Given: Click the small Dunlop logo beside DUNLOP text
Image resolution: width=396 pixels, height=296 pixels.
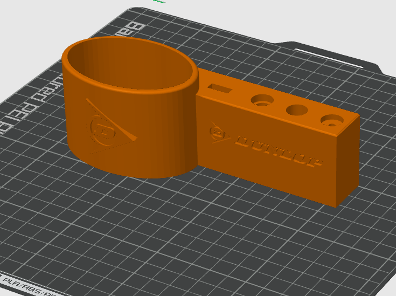Looking at the screenshot, I should pyautogui.click(x=219, y=133).
